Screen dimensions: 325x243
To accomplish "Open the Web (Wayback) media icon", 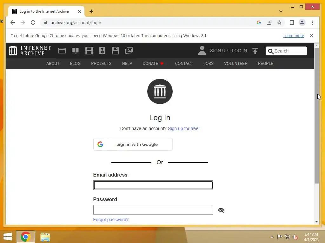I will click(x=62, y=51).
